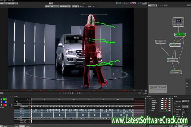191x127 pixels.
Task: Open the View Xform sRGB dropdown
Action: pos(65,6)
